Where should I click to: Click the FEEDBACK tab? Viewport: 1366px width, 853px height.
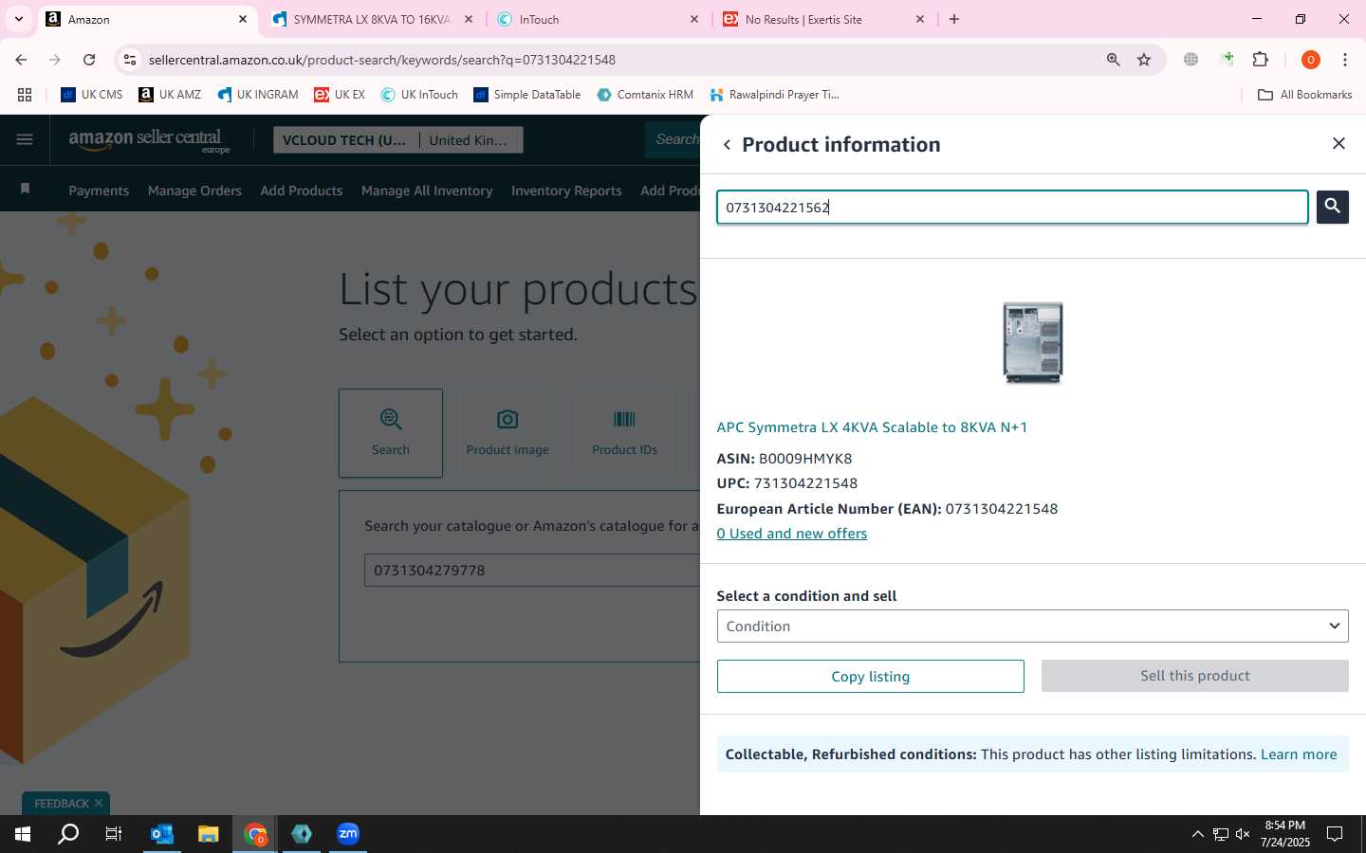[x=62, y=804]
